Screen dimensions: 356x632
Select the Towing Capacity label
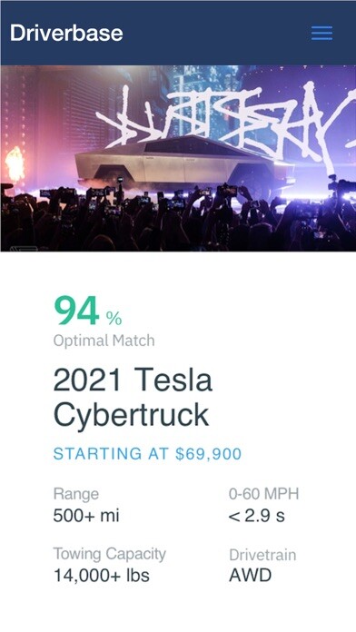110,554
